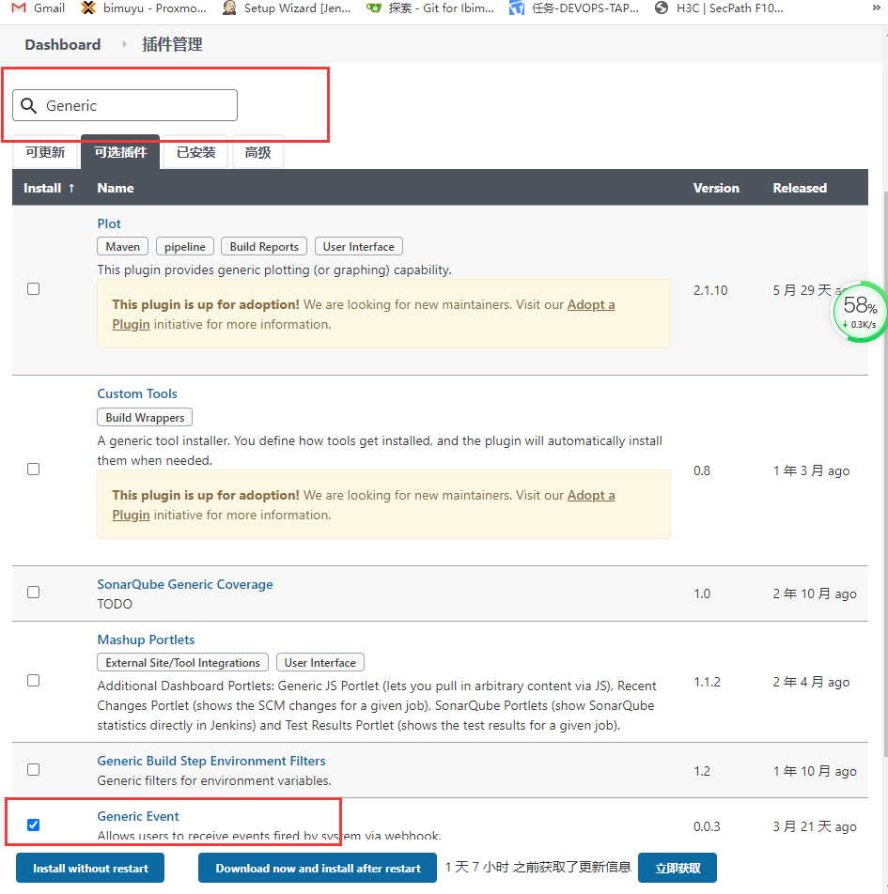Viewport: 888px width, 894px height.
Task: Check the Mashup Portlets install checkbox
Action: (33, 682)
